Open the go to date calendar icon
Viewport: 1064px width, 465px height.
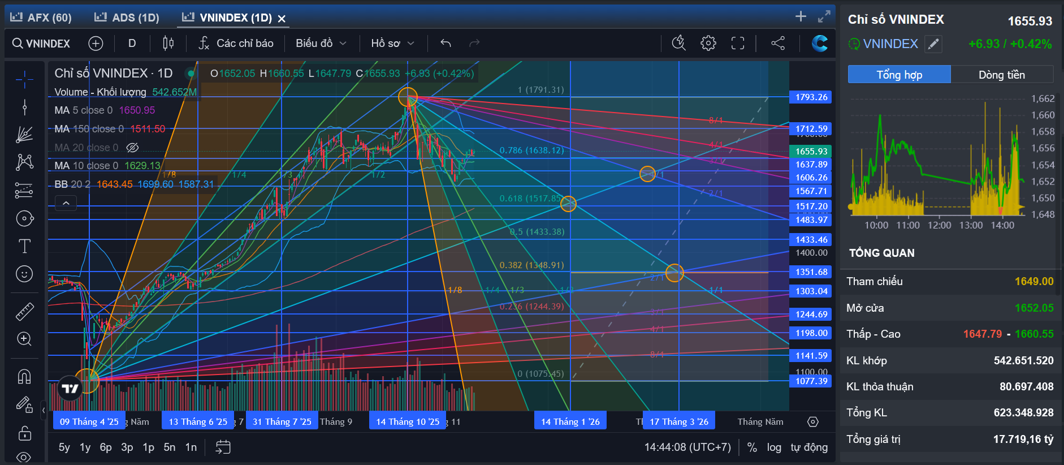[223, 447]
